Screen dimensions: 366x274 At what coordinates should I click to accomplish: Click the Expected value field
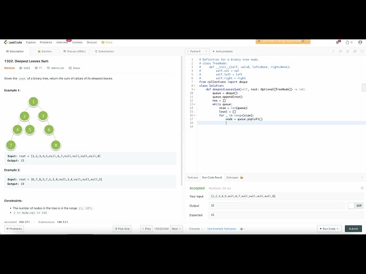click(286, 215)
